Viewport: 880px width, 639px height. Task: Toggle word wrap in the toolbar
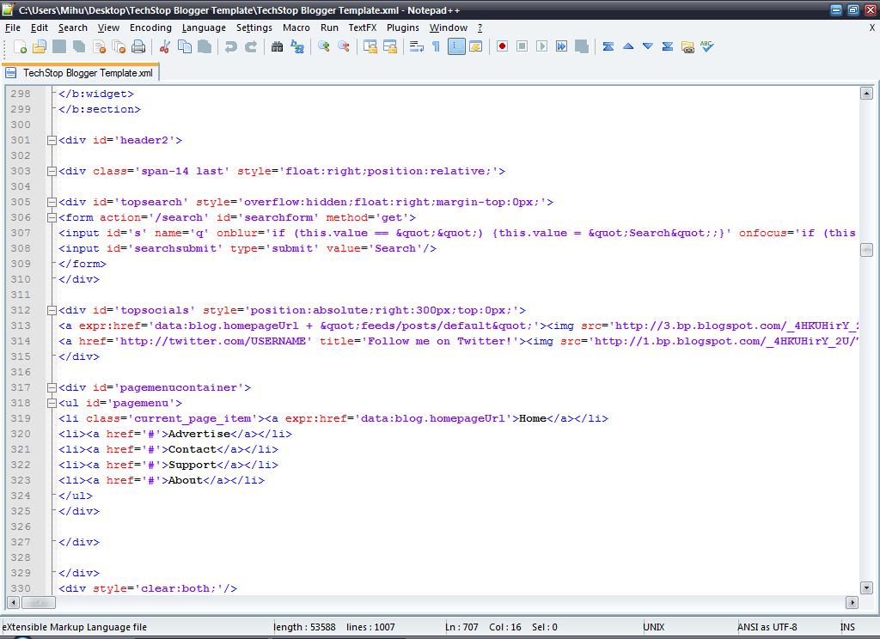417,47
